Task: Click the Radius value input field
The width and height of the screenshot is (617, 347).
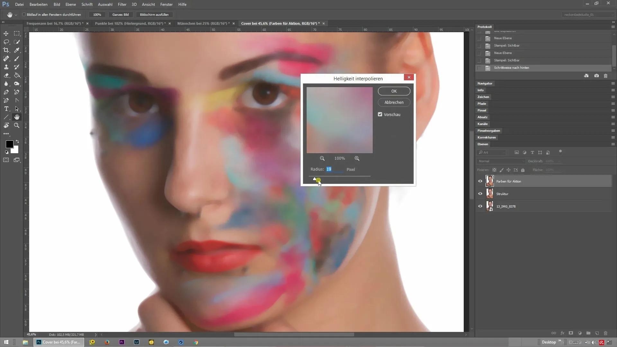Action: tap(334, 169)
